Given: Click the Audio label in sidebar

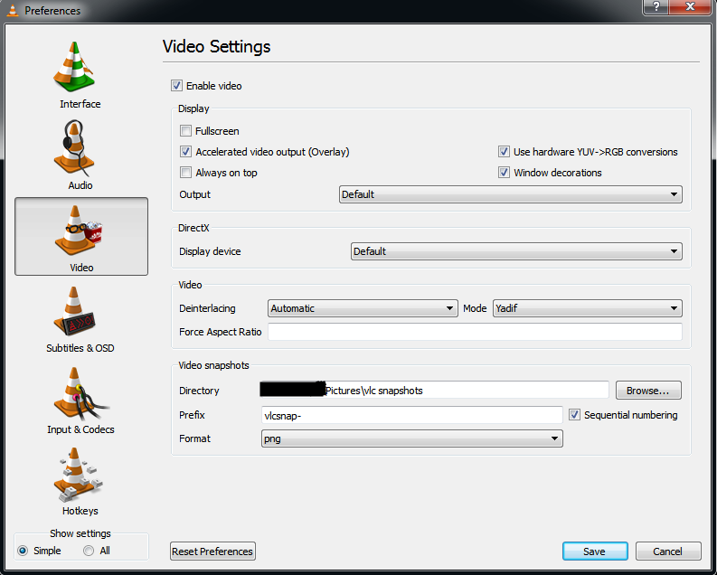Looking at the screenshot, I should point(80,185).
